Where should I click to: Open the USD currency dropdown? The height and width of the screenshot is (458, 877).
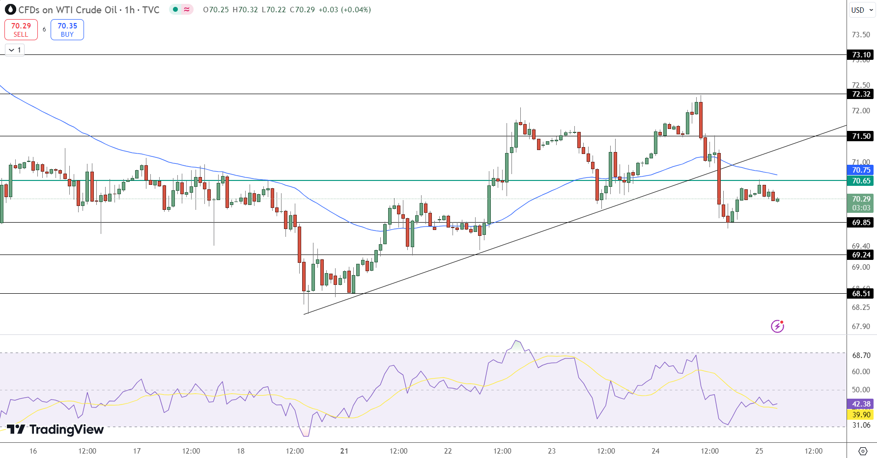[x=861, y=10]
